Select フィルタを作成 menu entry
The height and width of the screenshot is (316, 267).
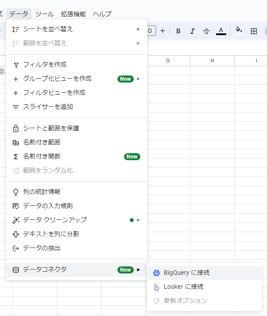[x=77, y=65]
